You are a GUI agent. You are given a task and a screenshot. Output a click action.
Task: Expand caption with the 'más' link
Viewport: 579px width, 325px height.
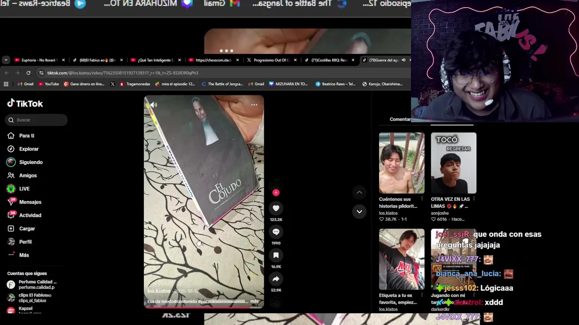[254, 301]
